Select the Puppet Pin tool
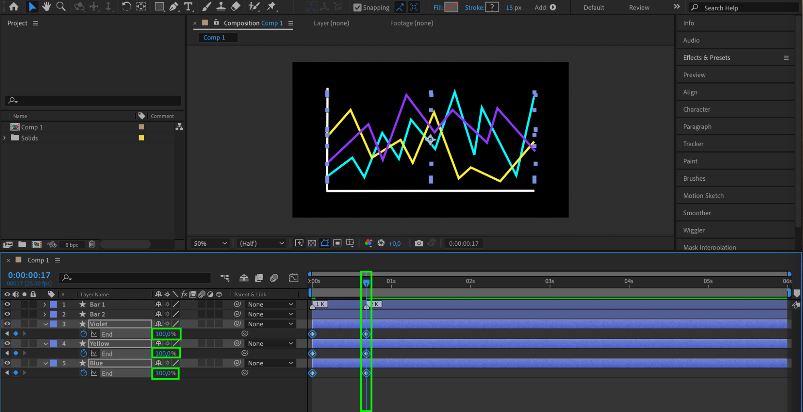The height and width of the screenshot is (412, 803). (272, 6)
